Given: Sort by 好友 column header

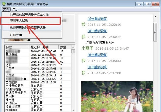Looking at the screenshot, I should click(17, 47).
